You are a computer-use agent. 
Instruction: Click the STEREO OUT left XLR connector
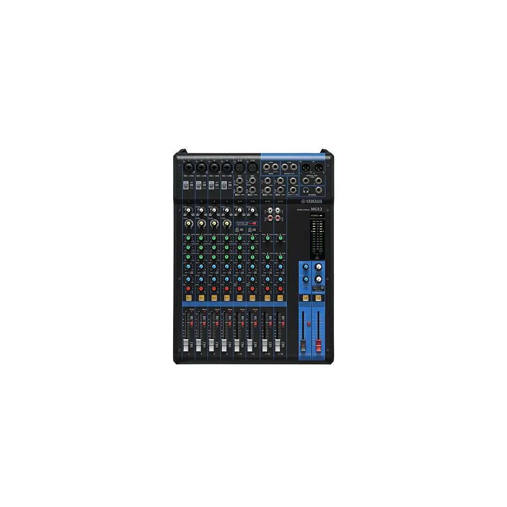pyautogui.click(x=306, y=168)
